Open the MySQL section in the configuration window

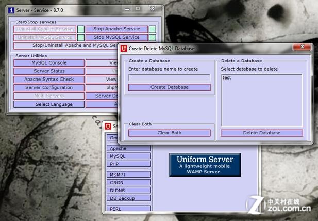pyautogui.click(x=129, y=156)
